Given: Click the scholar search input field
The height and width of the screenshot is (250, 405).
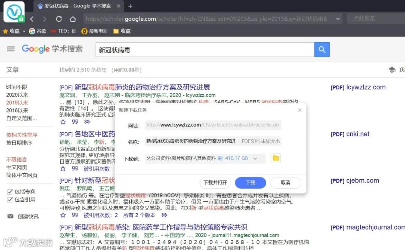Looking at the screenshot, I should click(x=205, y=49).
